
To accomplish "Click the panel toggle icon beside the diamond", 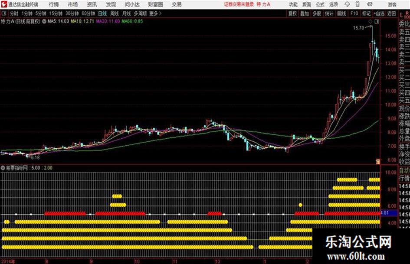I will pos(377,22).
